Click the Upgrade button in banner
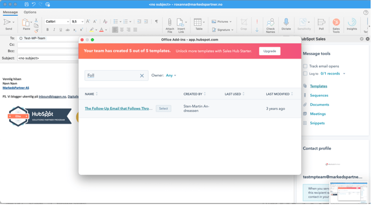Viewport: 372px width, 205px height. click(x=269, y=51)
